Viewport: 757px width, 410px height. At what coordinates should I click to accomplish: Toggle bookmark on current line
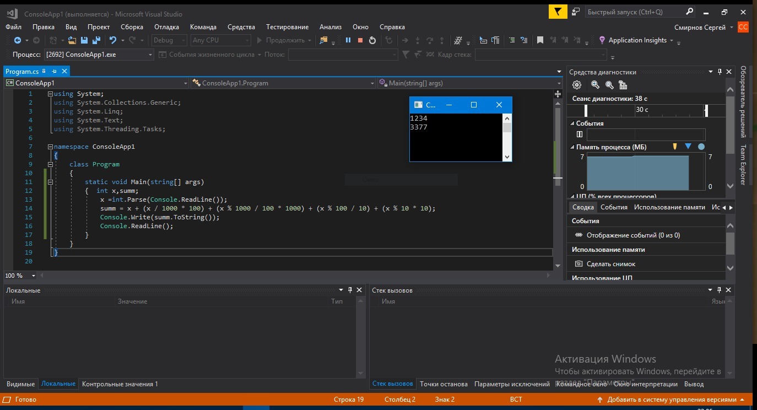click(x=540, y=40)
